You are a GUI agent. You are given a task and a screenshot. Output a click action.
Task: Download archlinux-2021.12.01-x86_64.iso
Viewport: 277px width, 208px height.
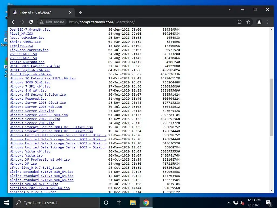39,188
